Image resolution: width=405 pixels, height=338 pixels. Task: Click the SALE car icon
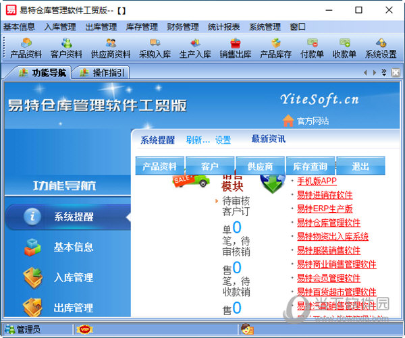[x=191, y=180]
